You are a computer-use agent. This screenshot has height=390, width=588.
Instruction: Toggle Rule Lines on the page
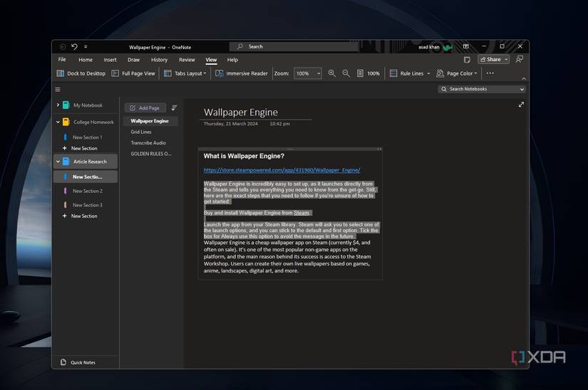tap(406, 73)
